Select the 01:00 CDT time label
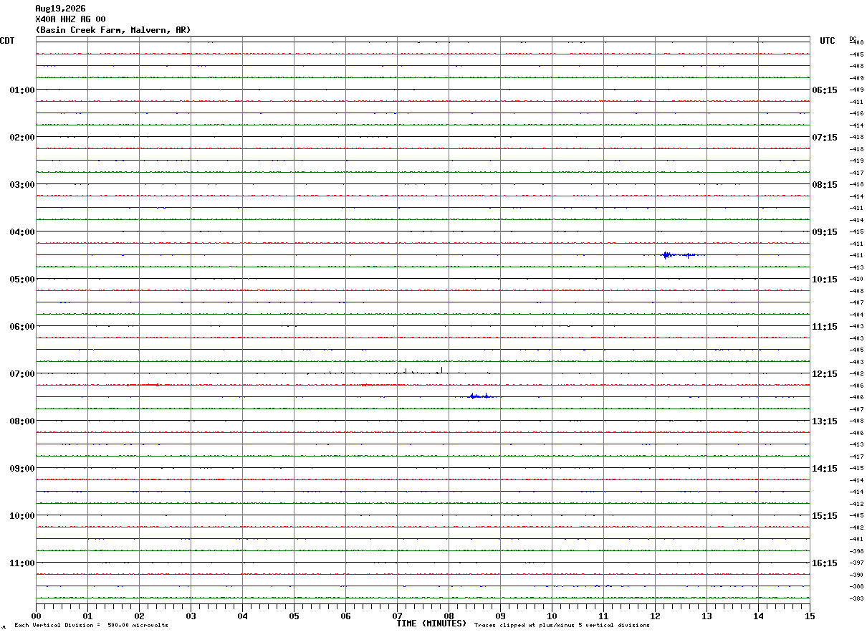 22,90
